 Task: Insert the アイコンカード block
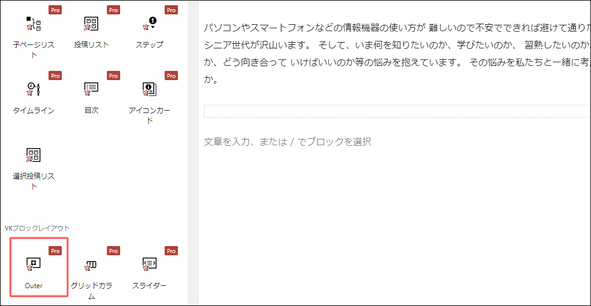[x=149, y=97]
